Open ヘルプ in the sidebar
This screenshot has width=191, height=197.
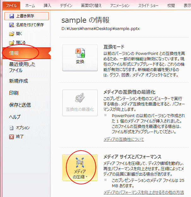coord(15,117)
